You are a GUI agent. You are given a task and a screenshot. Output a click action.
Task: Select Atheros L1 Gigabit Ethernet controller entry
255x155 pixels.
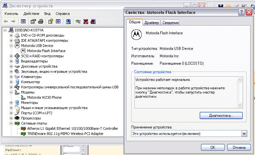click(x=72, y=128)
